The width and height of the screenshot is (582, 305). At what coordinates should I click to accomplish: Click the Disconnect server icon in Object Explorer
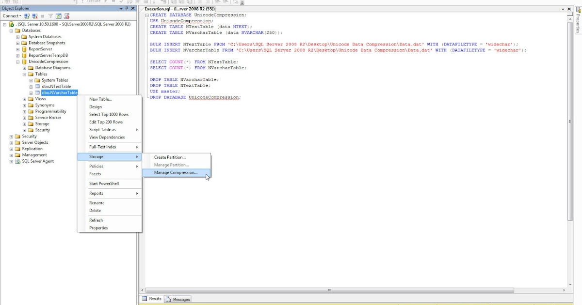(34, 15)
